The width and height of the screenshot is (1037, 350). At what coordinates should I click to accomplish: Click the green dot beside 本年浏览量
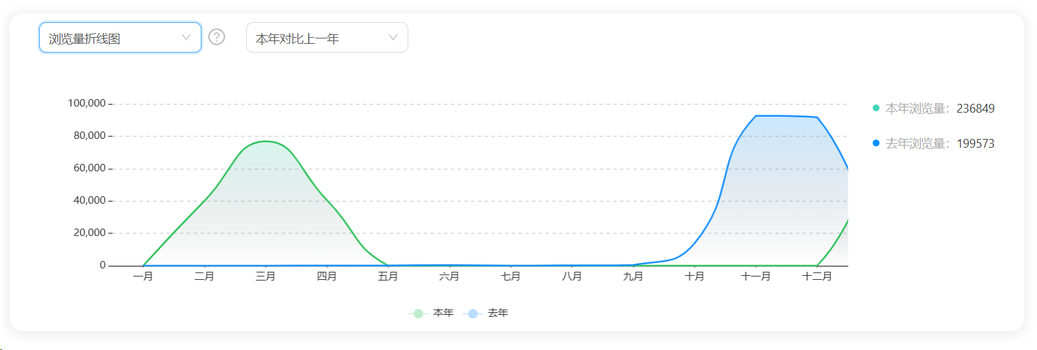[x=876, y=108]
